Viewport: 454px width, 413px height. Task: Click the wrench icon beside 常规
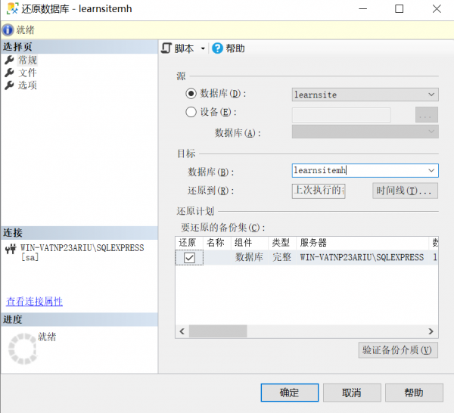pos(9,61)
